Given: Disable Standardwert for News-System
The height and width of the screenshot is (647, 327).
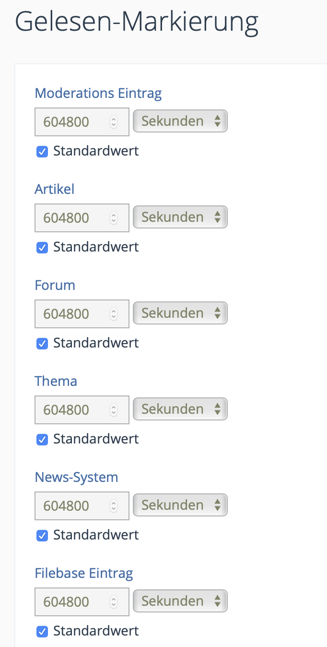Looking at the screenshot, I should pos(42,536).
